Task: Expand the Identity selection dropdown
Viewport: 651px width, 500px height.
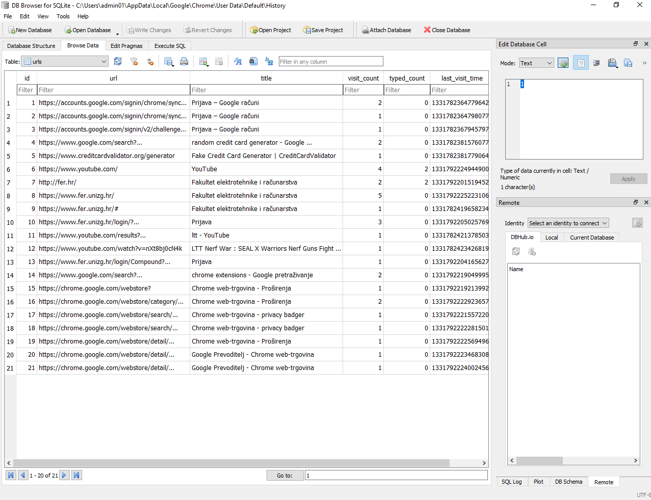Action: coord(568,223)
